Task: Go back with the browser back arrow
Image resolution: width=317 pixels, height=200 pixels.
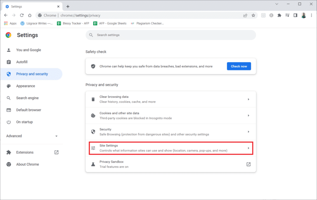Action: (6, 15)
